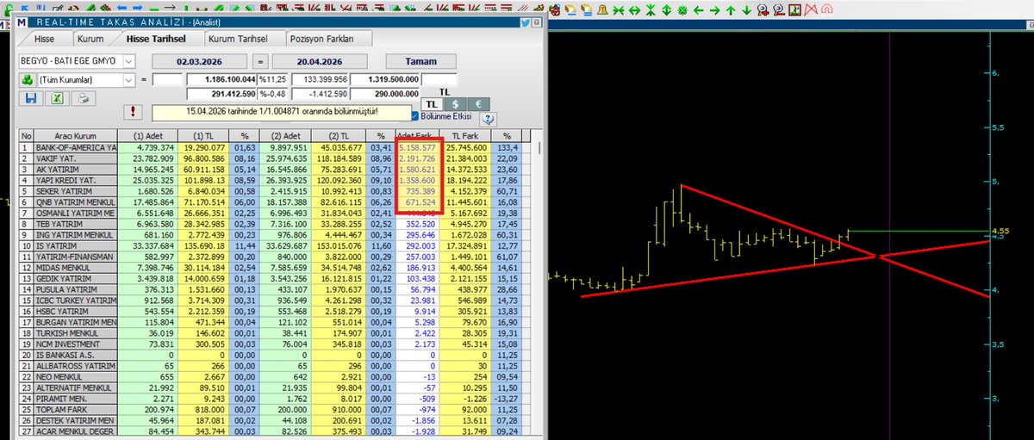Click the clover icon beside Tüm Kurumlar
Screen dimensions: 1034x440
tap(28, 80)
